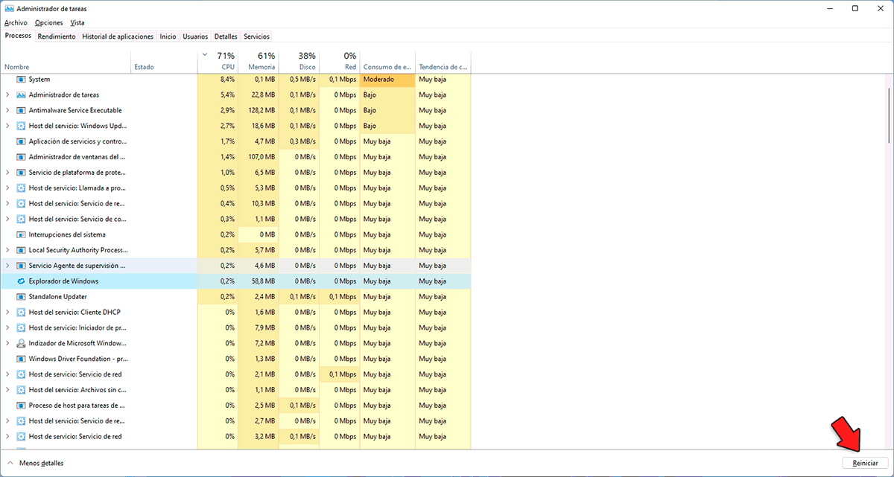The image size is (894, 477).
Task: Click the Aplicación de servicios y contro... icon
Action: [21, 141]
